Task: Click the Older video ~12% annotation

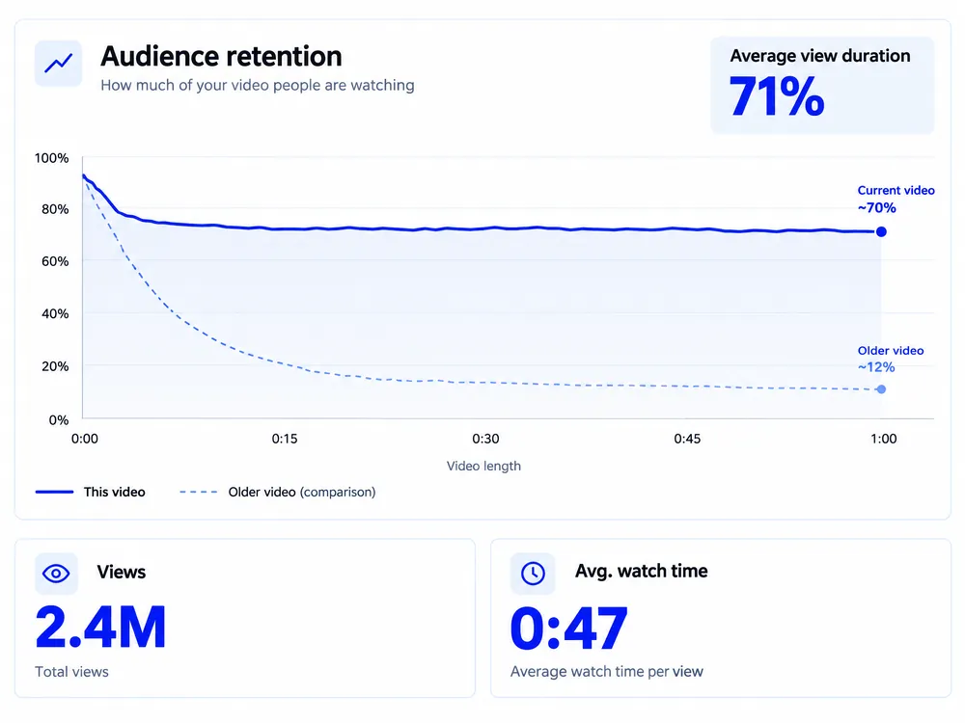Action: pyautogui.click(x=891, y=359)
